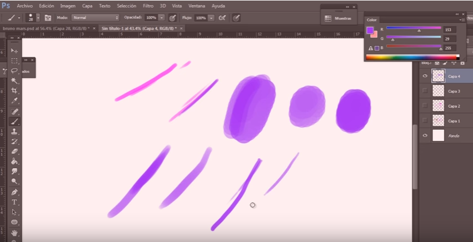Screen dimensions: 473x242
Task: Show the Capa 3 layer
Action: pos(425,90)
